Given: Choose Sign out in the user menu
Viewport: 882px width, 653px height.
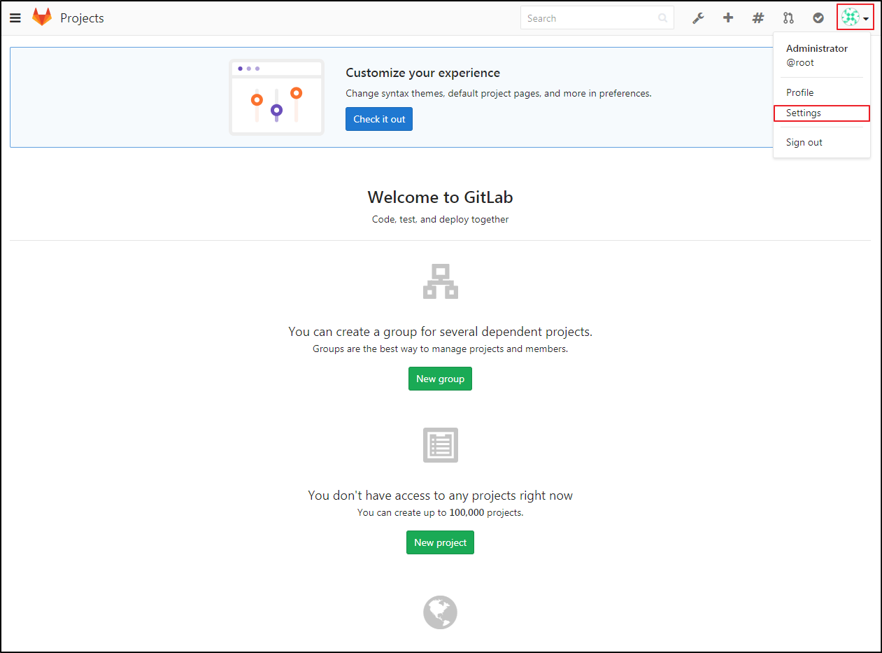Looking at the screenshot, I should (x=804, y=142).
